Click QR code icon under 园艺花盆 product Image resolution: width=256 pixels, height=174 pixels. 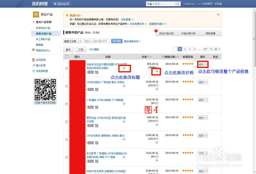(x=97, y=126)
